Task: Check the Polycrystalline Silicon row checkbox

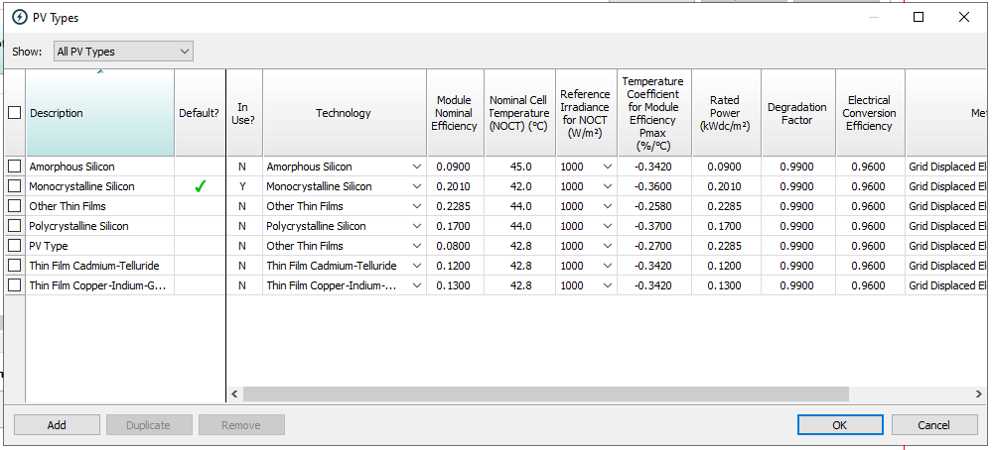Action: pyautogui.click(x=14, y=226)
